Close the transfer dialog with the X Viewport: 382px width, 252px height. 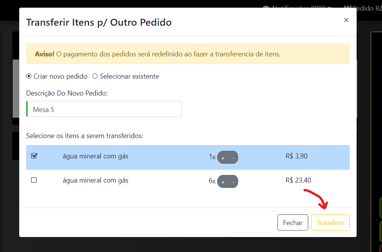pos(346,20)
